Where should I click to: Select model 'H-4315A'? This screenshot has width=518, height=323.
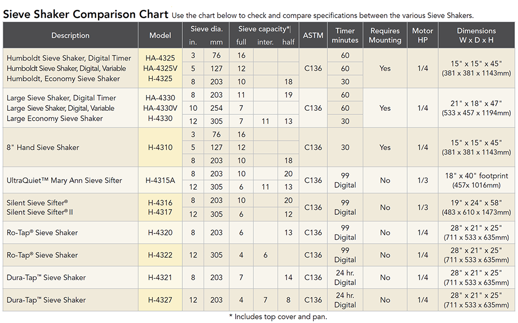pos(160,180)
